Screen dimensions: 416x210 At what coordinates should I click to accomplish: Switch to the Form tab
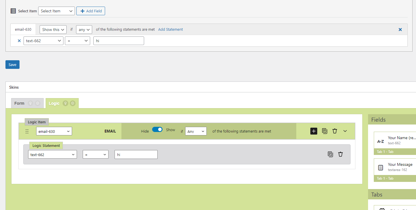click(20, 103)
